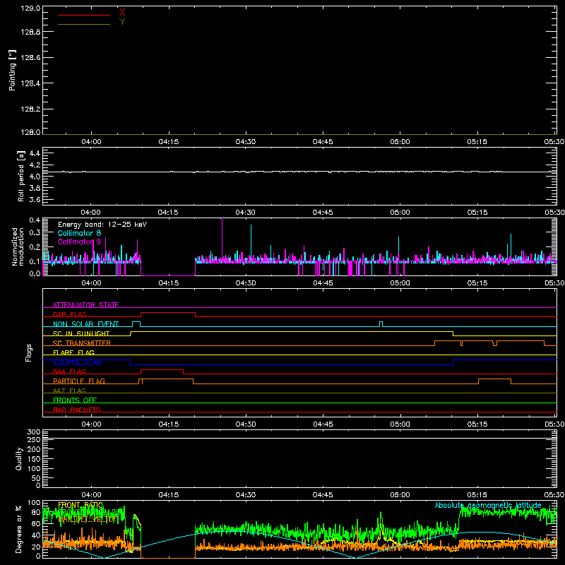Select the Pointing axis title
This screenshot has height=565, width=565.
[x=12, y=71]
